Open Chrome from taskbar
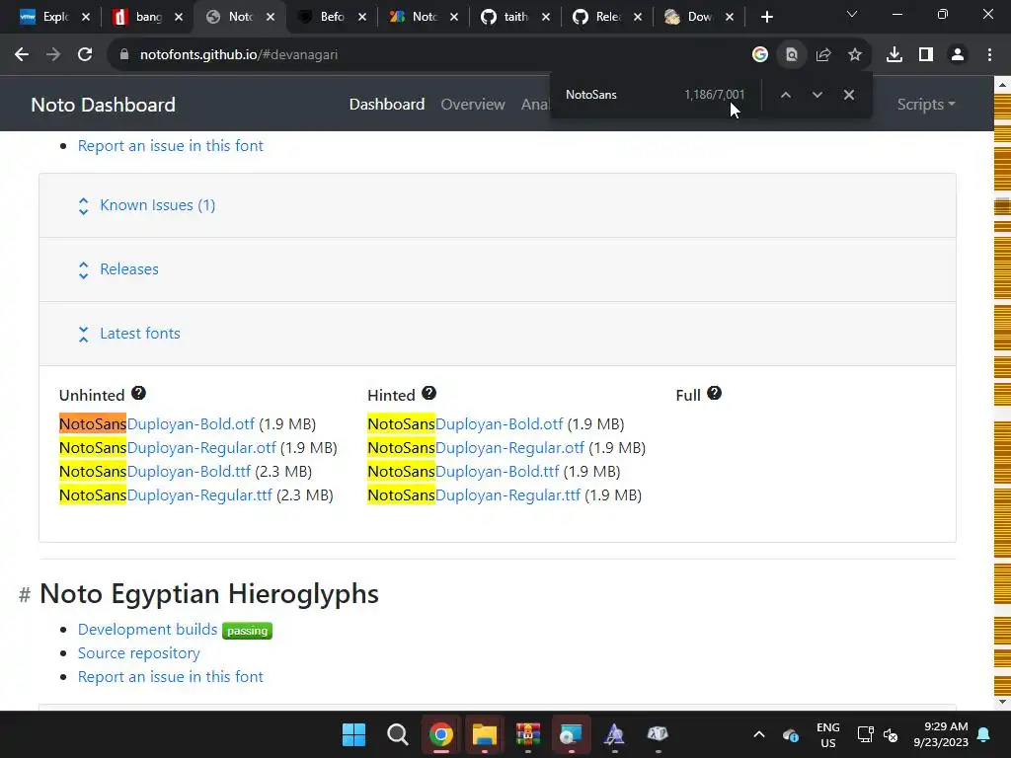 pos(441,734)
